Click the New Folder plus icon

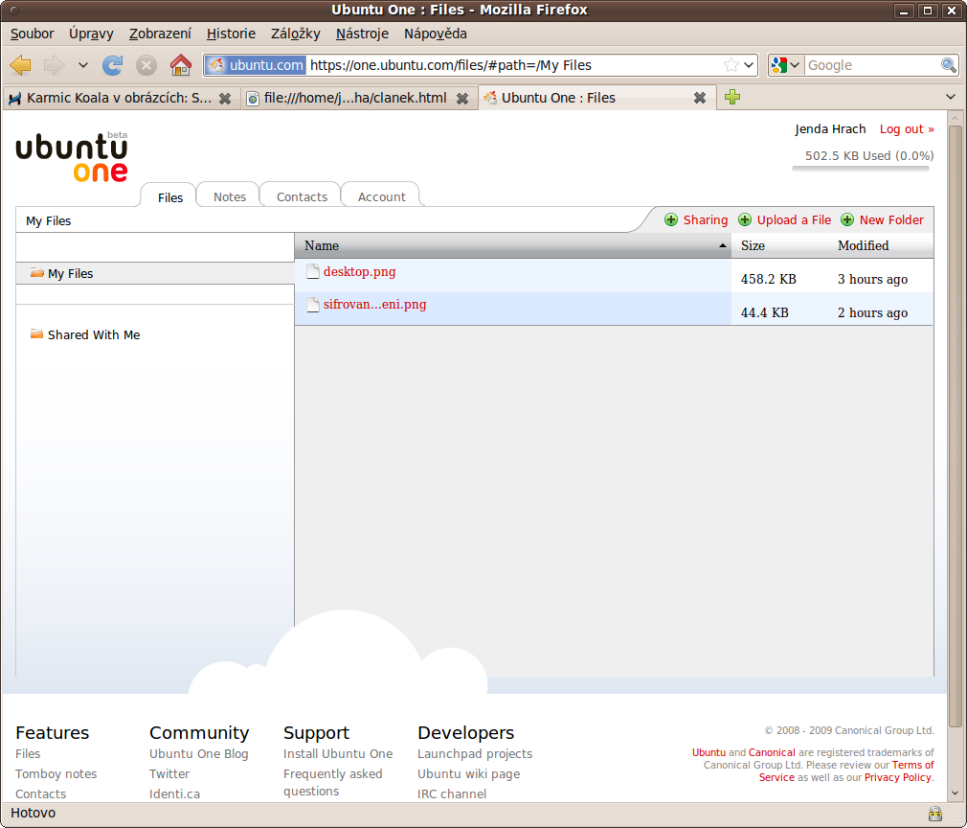847,219
